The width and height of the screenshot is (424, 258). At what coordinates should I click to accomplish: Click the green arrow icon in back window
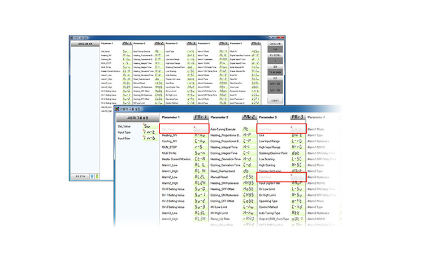coord(97,176)
